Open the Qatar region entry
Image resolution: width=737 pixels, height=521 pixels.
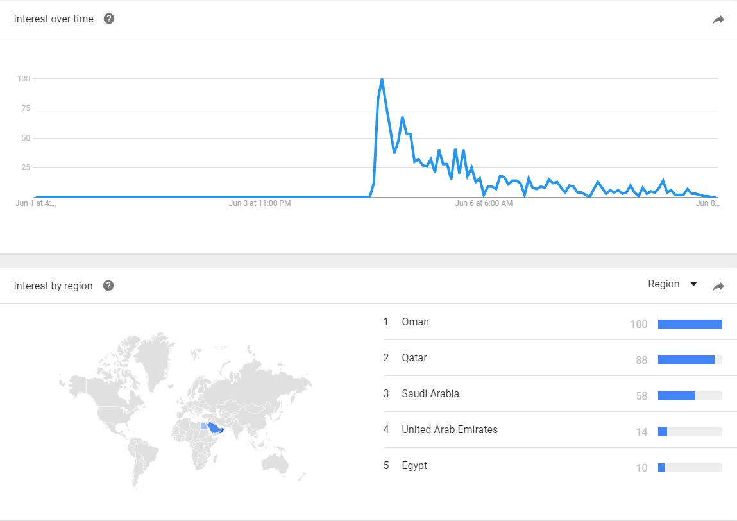(x=414, y=358)
